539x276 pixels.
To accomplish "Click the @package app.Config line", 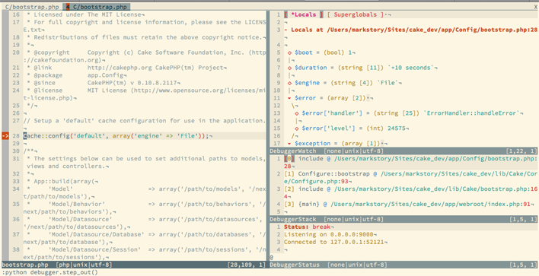I will click(76, 75).
